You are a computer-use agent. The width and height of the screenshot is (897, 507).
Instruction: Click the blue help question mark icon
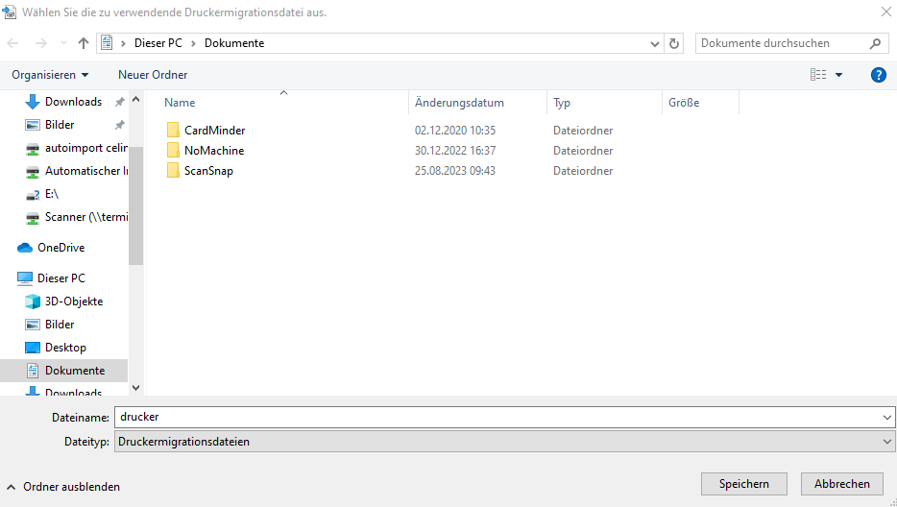878,75
